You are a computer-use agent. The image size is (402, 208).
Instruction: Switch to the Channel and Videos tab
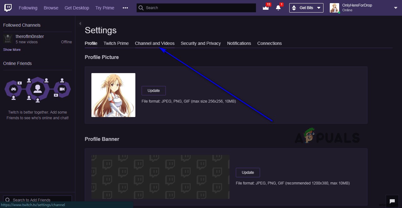point(155,43)
